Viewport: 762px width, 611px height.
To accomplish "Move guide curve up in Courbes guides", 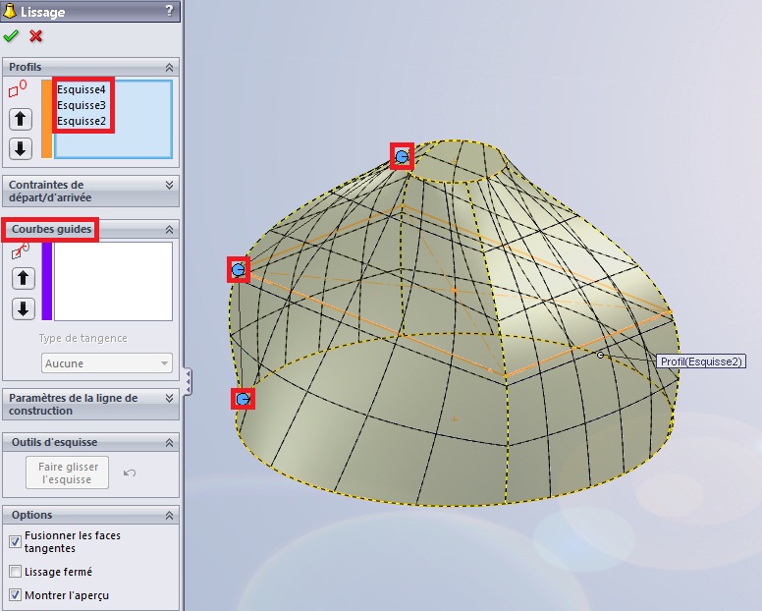I will tap(23, 279).
